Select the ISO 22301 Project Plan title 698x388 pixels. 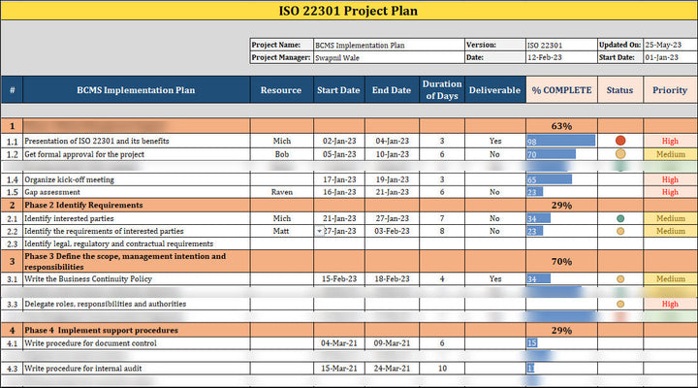[x=349, y=11]
